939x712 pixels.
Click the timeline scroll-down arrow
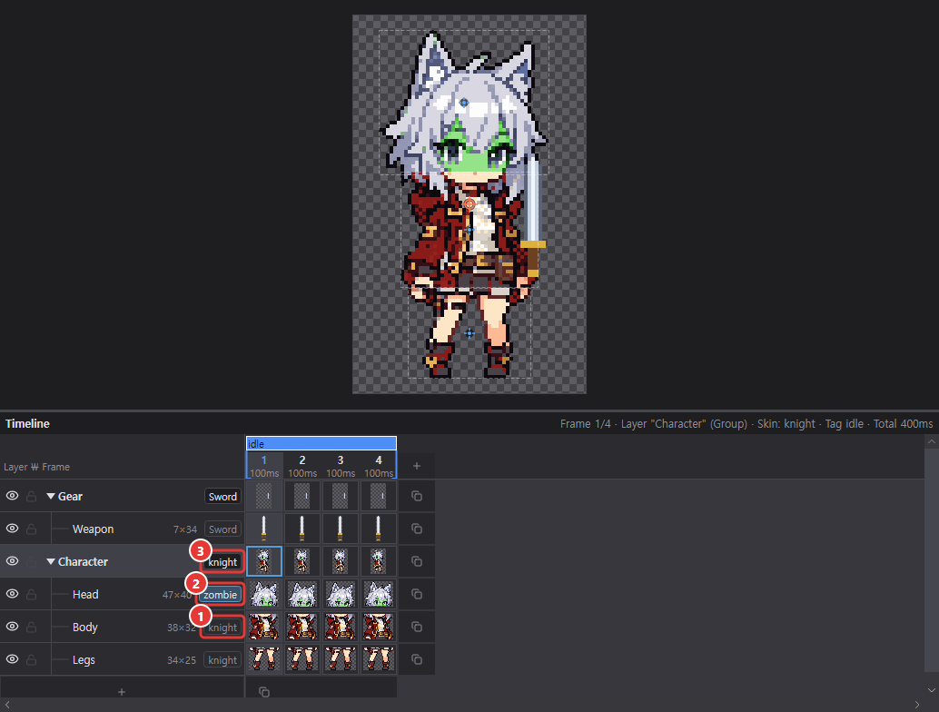(x=931, y=690)
